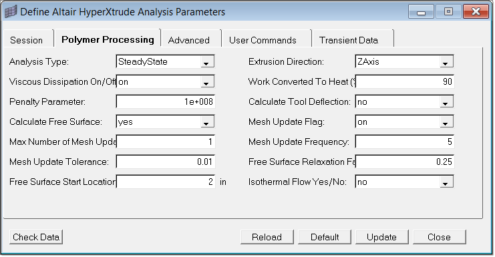
Task: Click the Mesh Update Frequency field
Action: tap(404, 142)
